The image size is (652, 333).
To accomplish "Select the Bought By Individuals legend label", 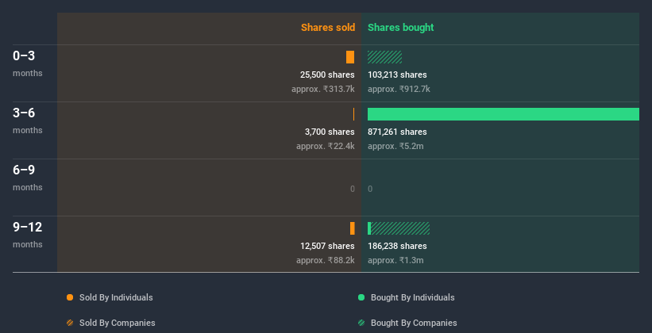I will 412,297.
